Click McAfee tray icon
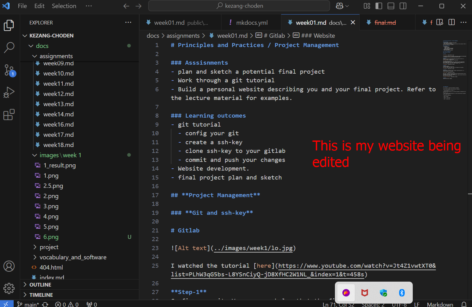Viewport: 472px width, 307px height. [x=365, y=292]
